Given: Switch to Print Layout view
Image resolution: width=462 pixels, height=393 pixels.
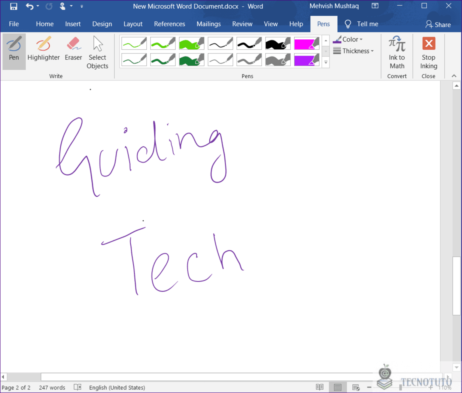Looking at the screenshot, I should coord(338,387).
